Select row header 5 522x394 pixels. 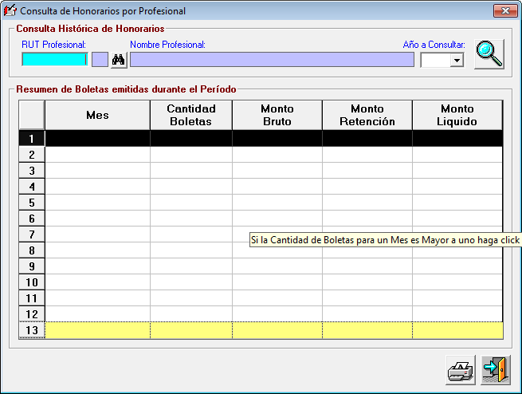click(x=32, y=203)
